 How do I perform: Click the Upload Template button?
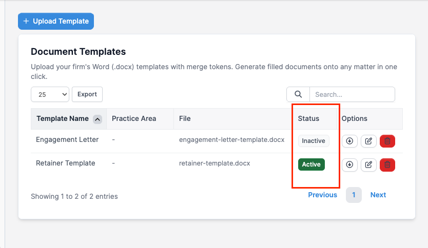pyautogui.click(x=56, y=21)
